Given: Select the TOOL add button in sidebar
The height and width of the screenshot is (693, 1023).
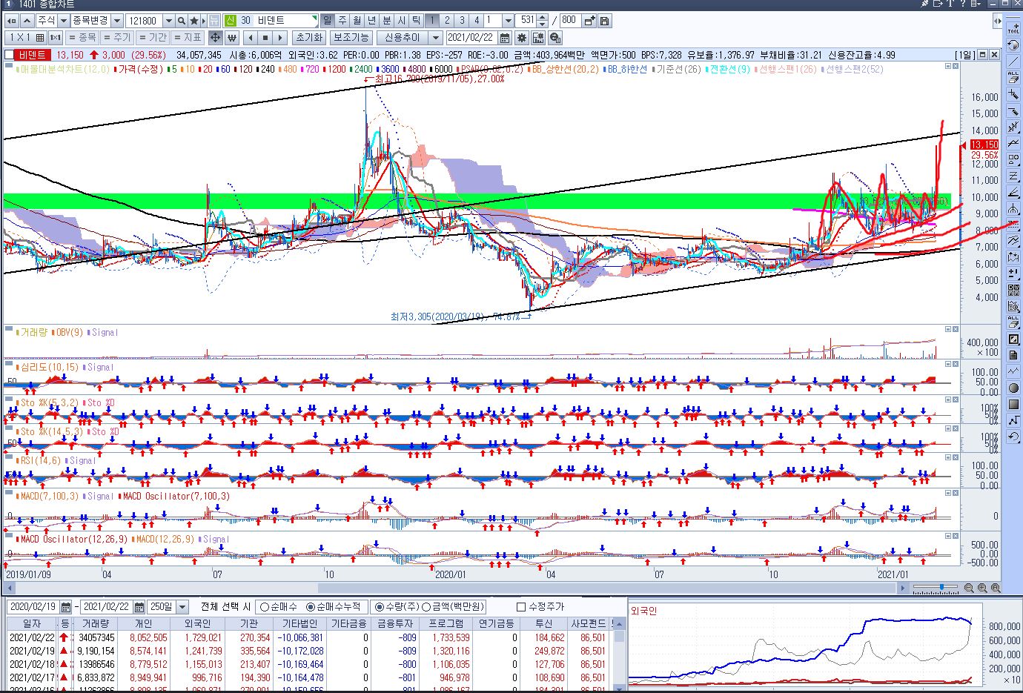Looking at the screenshot, I should pos(1013,28).
